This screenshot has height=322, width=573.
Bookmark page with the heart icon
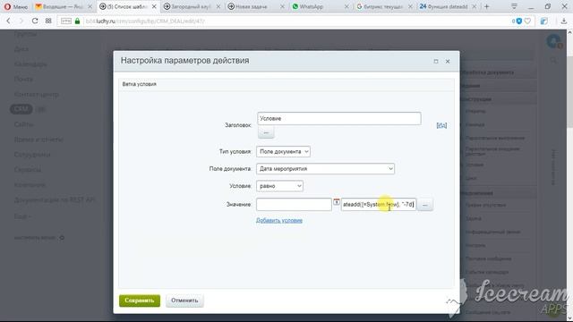[x=527, y=21]
